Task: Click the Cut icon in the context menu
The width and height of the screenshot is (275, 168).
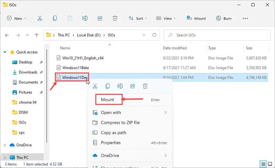Action: coord(95,86)
